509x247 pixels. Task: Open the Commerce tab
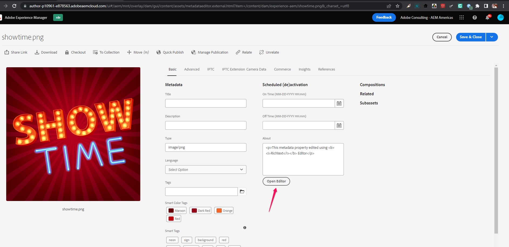point(282,69)
